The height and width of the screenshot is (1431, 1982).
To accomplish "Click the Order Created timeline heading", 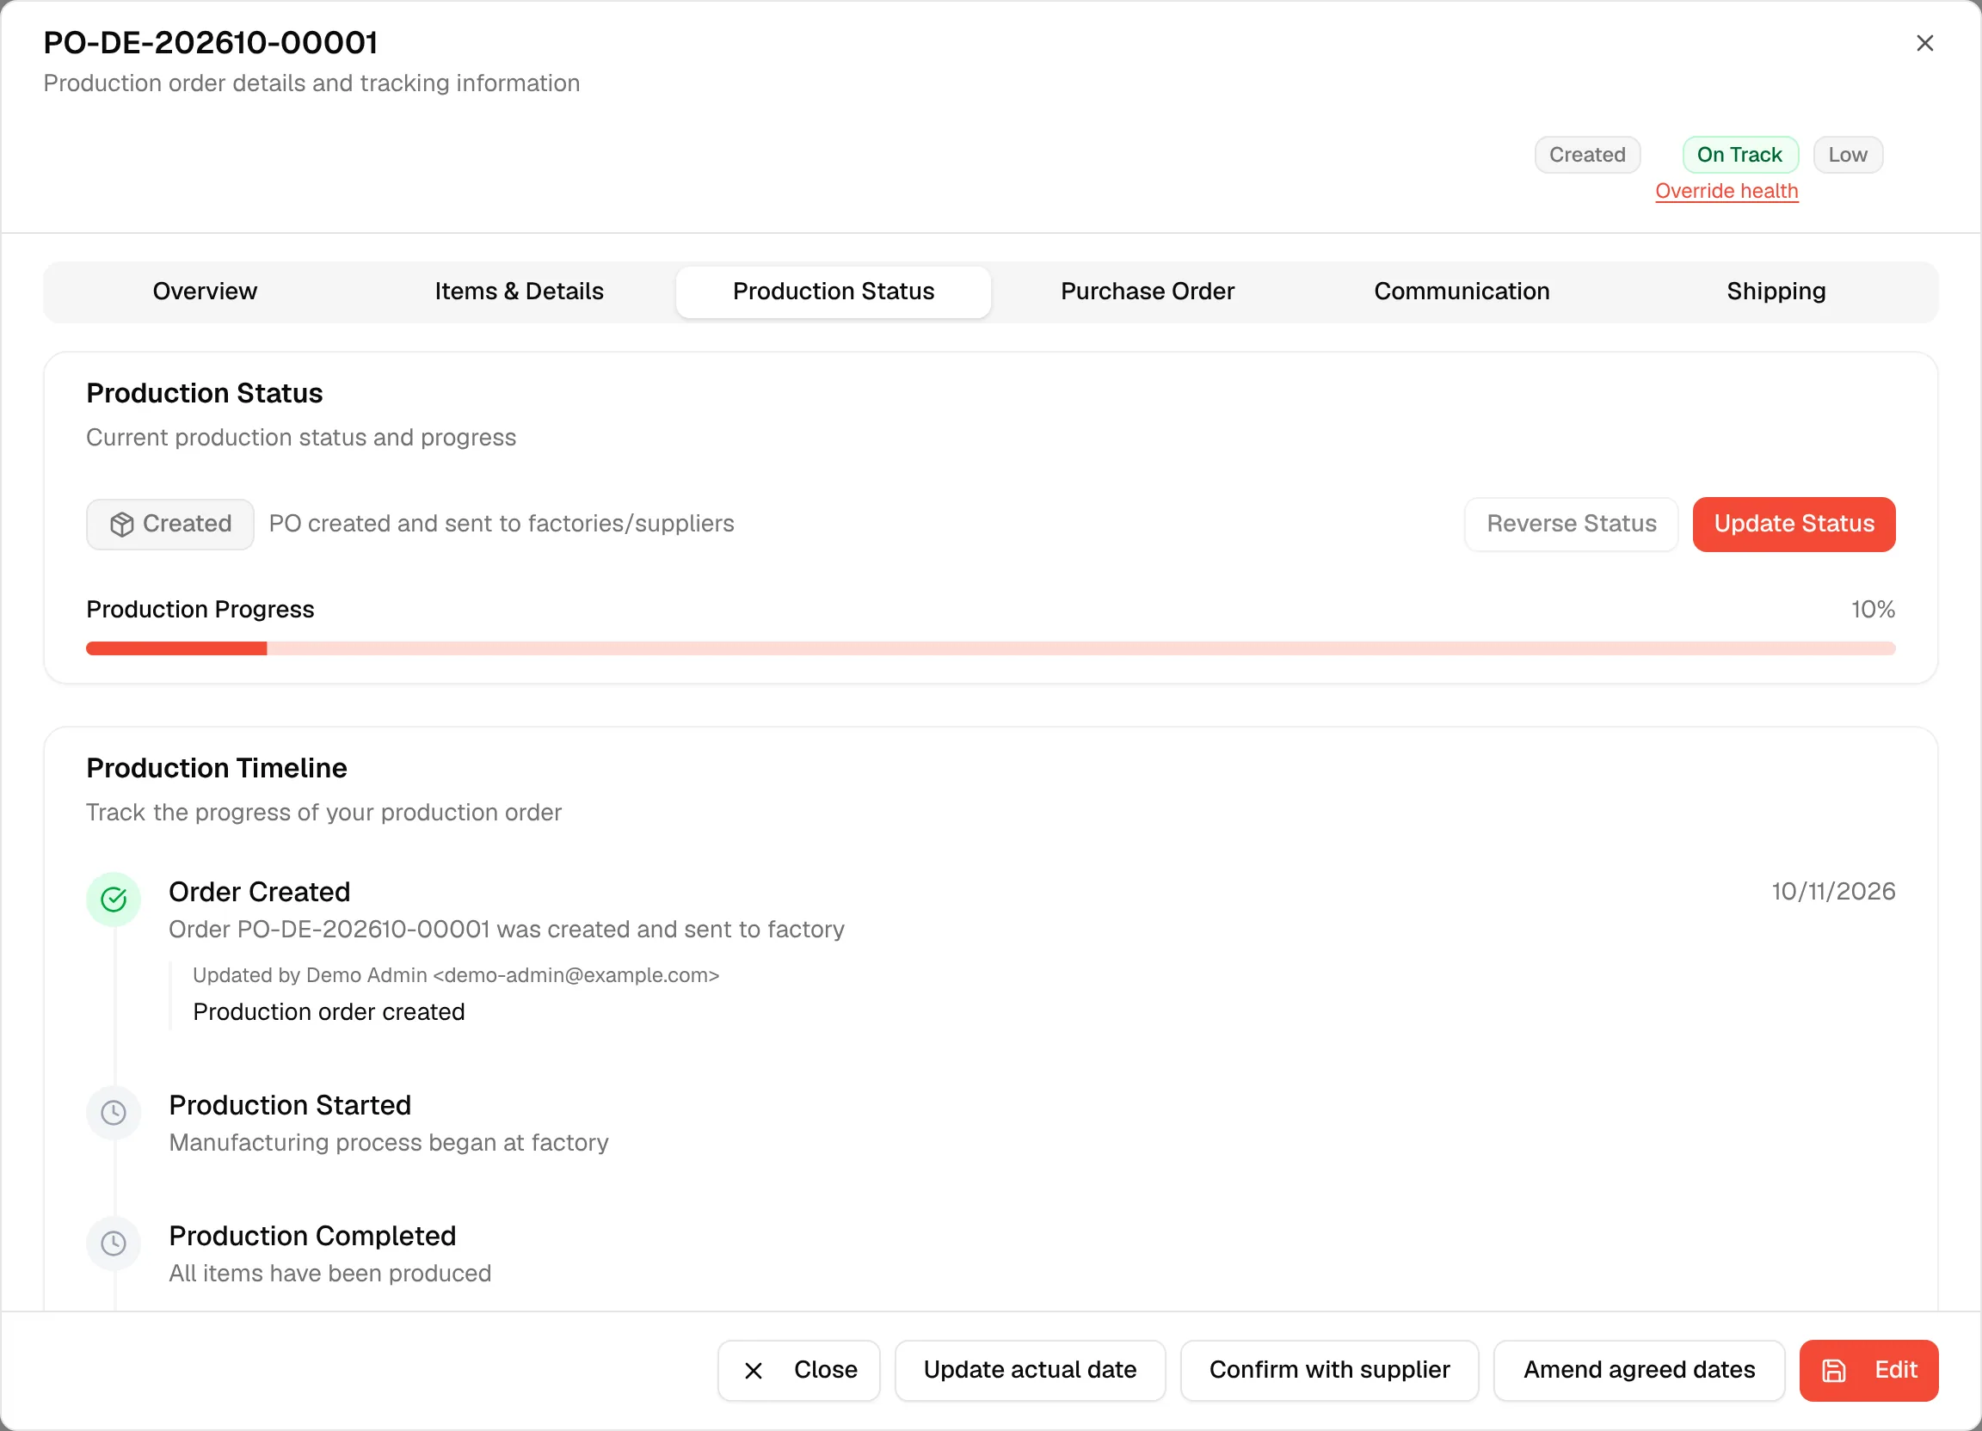I will [260, 892].
